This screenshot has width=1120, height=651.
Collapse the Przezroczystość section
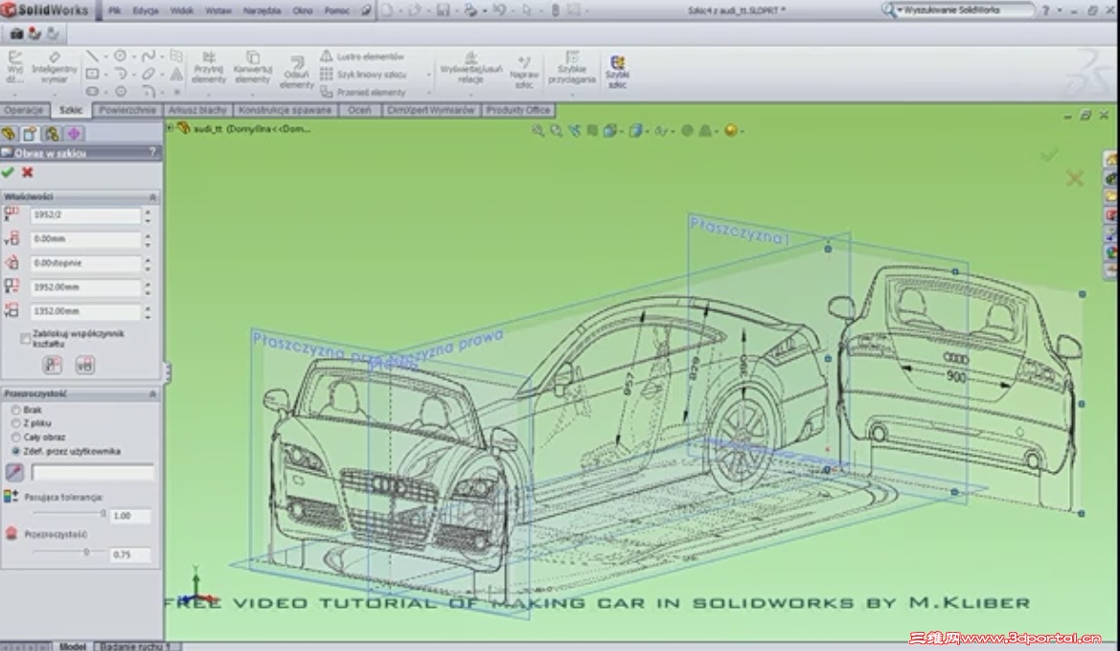(x=152, y=393)
